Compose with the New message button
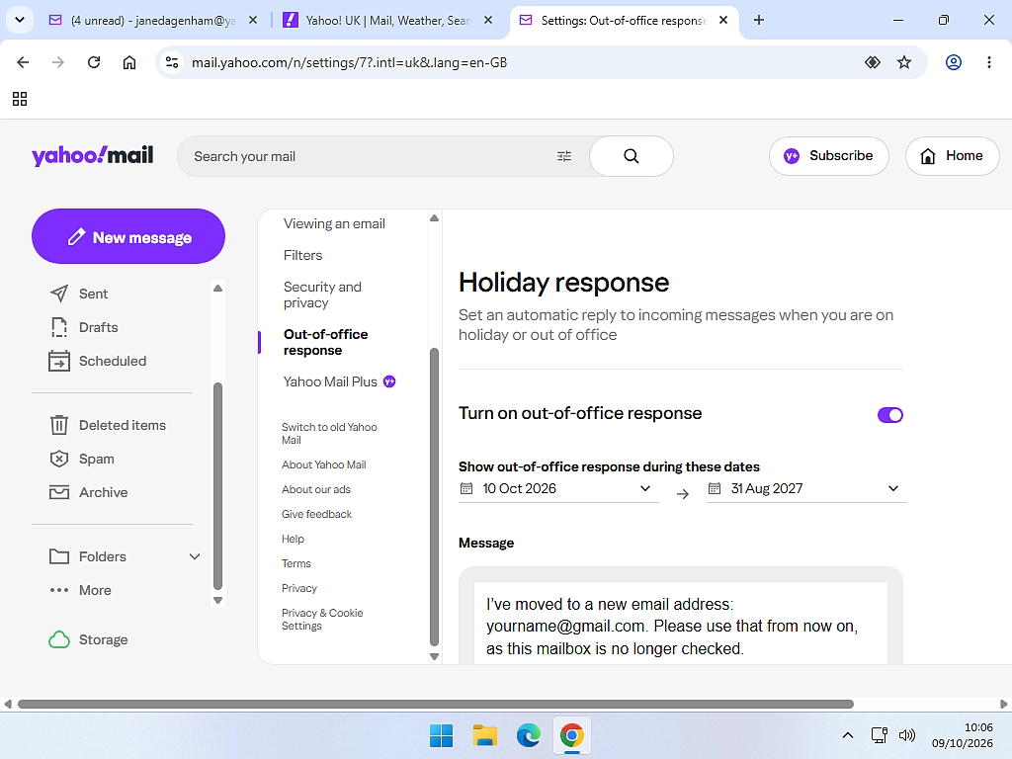This screenshot has height=759, width=1012. coord(128,236)
